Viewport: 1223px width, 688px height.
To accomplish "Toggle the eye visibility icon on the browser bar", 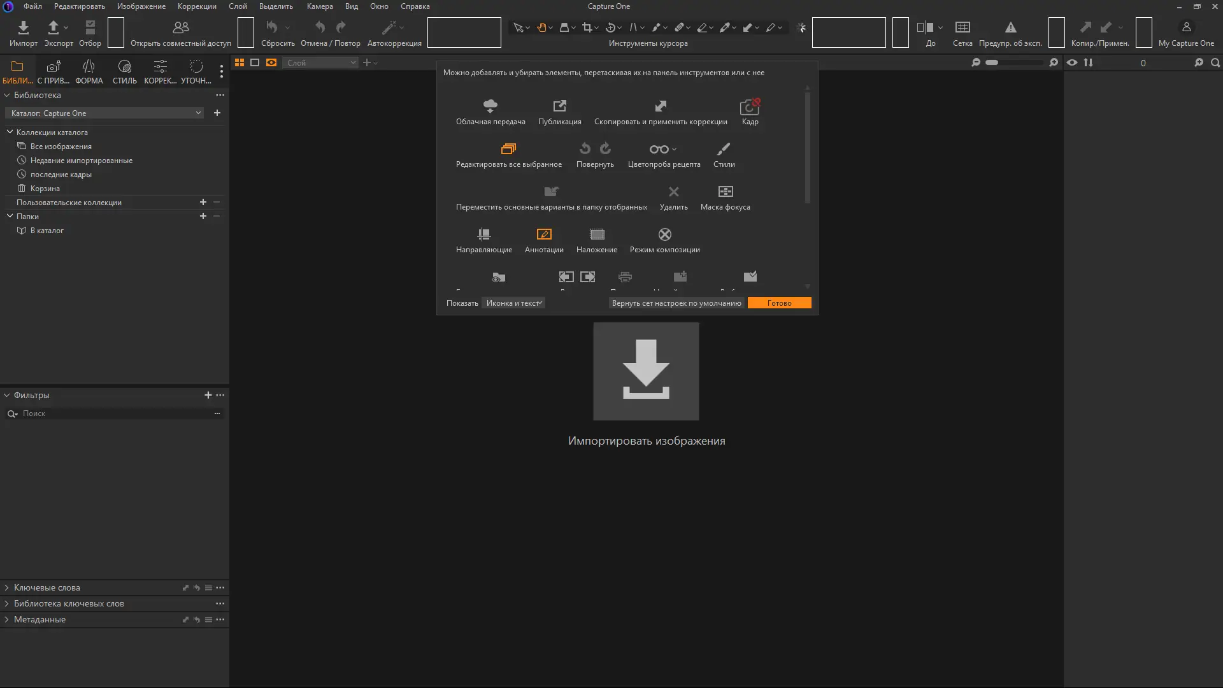I will [x=1072, y=62].
